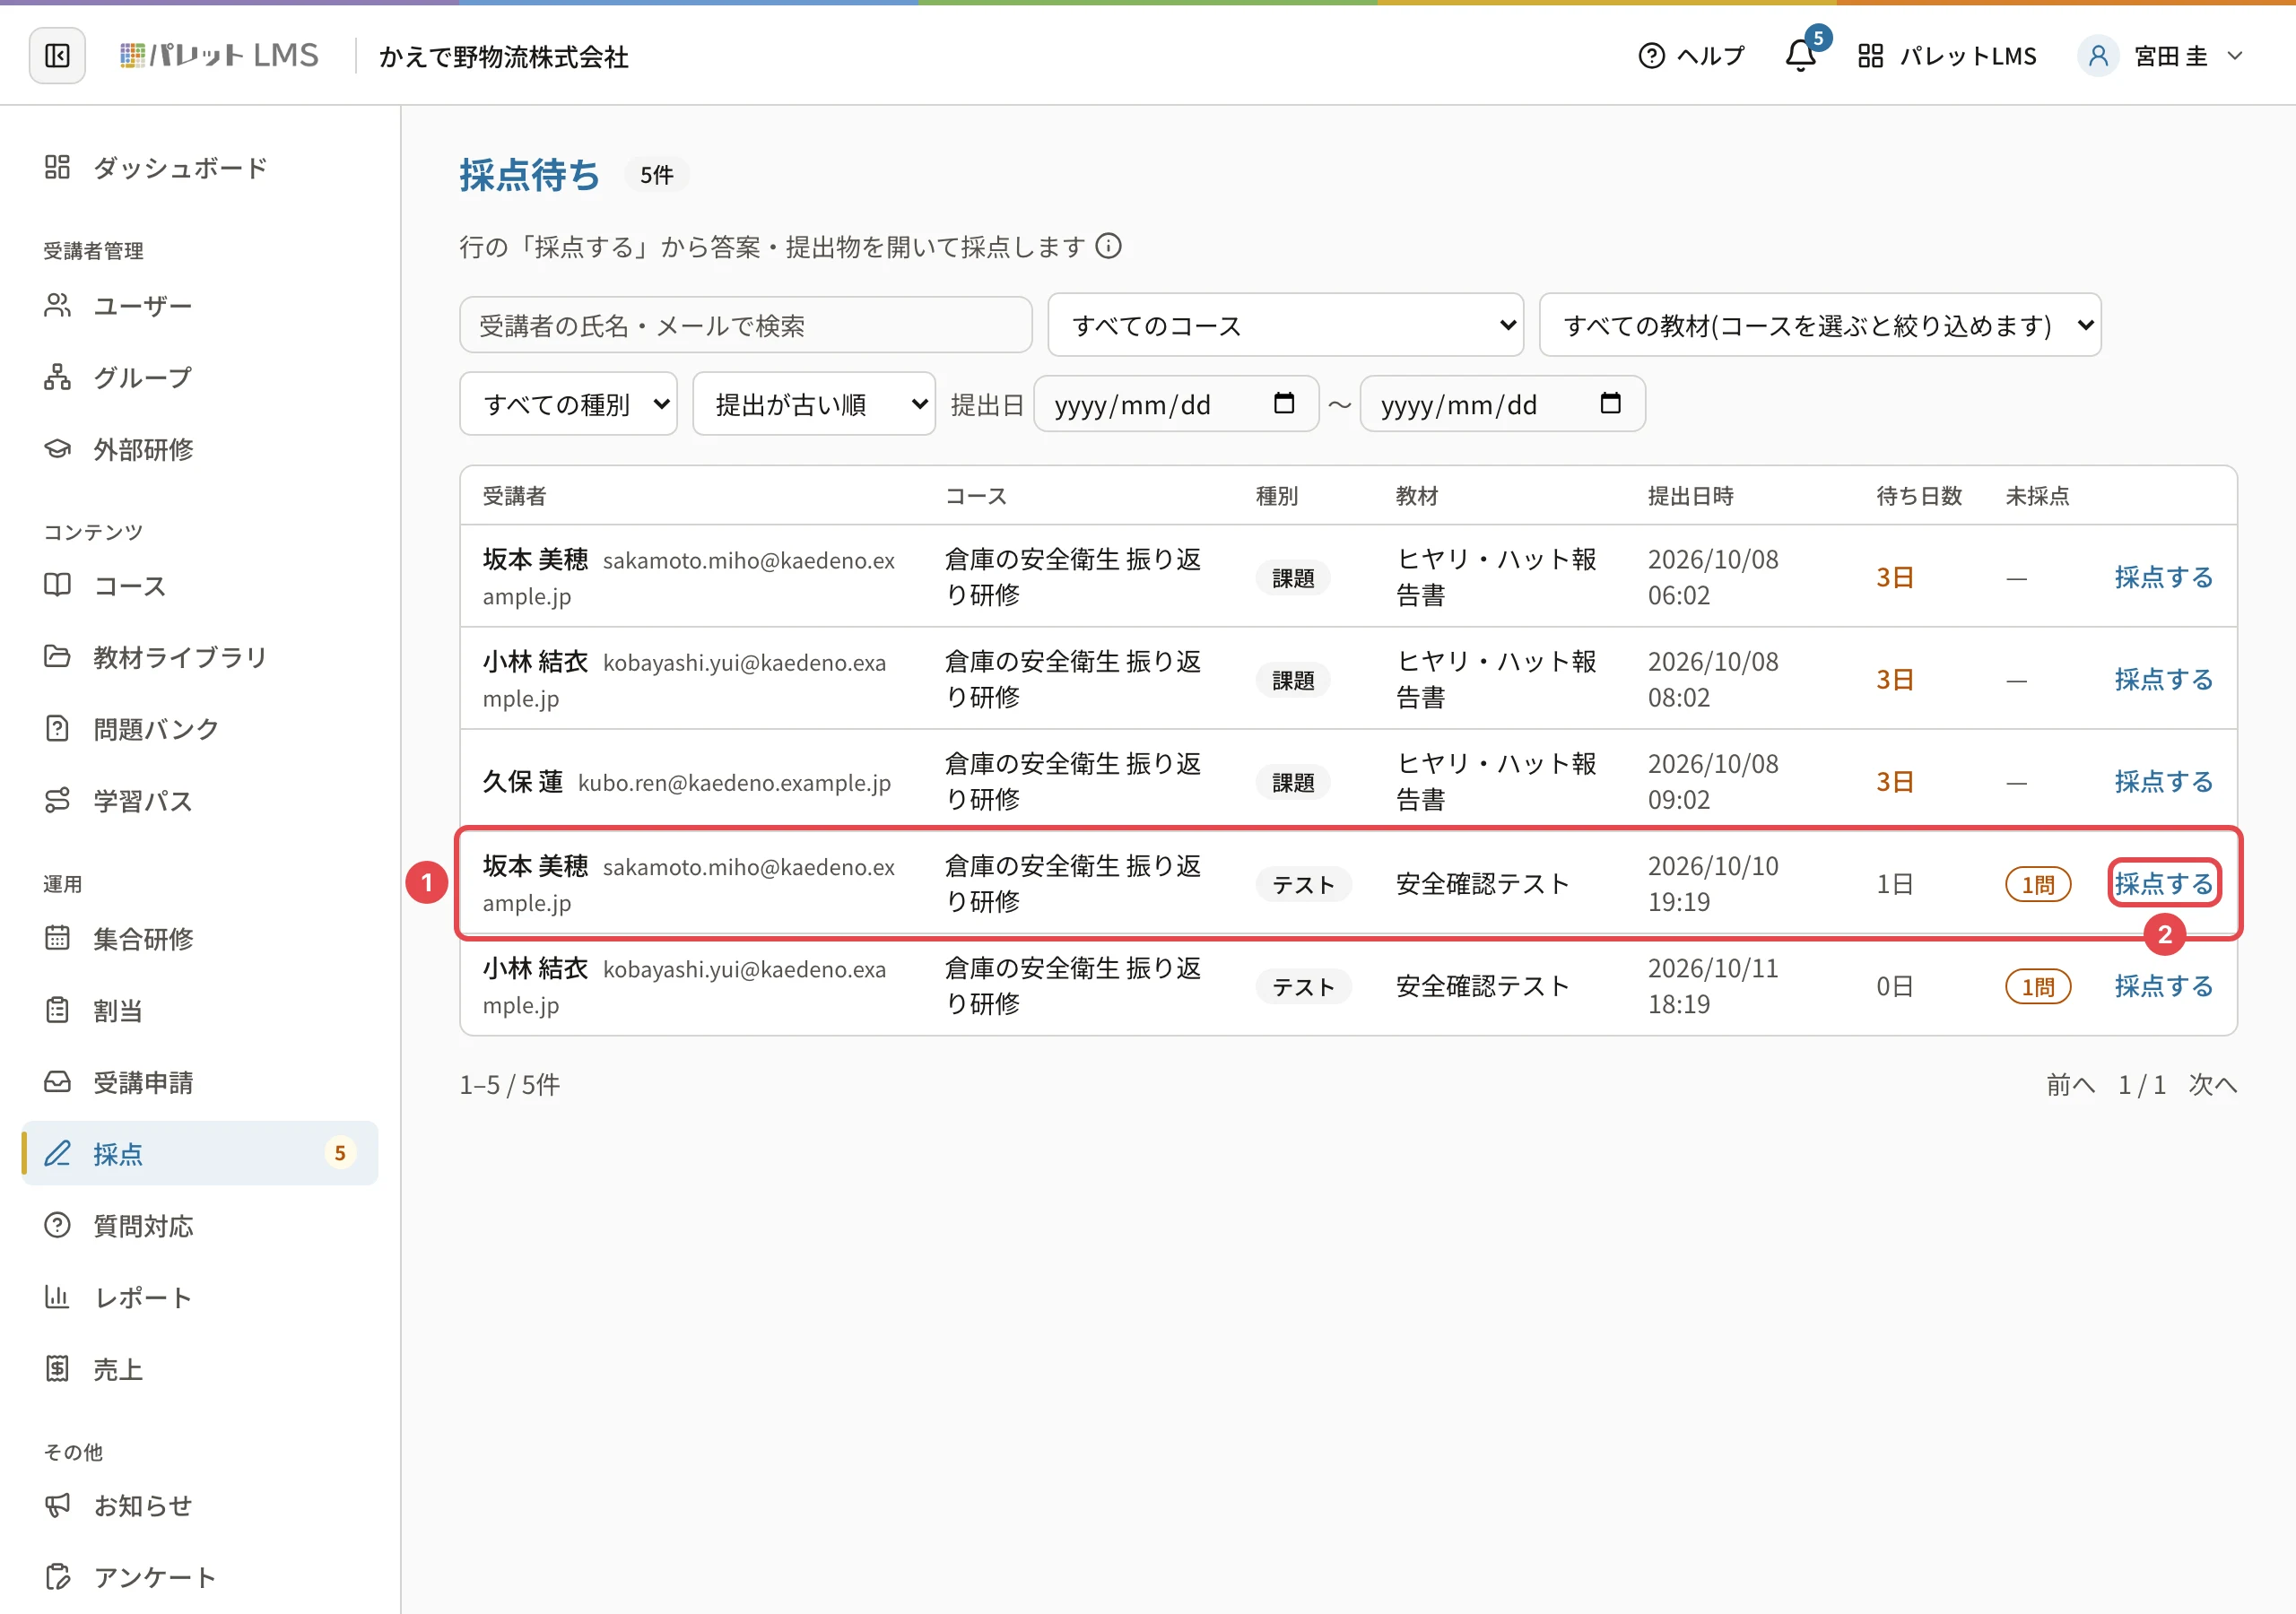Click kubo.ren@kaedeno.example.jp email text
Image resolution: width=2296 pixels, height=1614 pixels.
pos(734,782)
